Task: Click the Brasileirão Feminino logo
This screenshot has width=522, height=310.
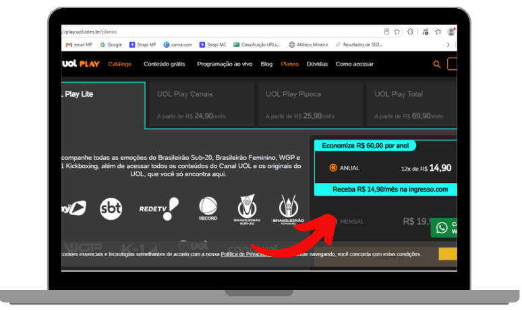Action: 288,209
